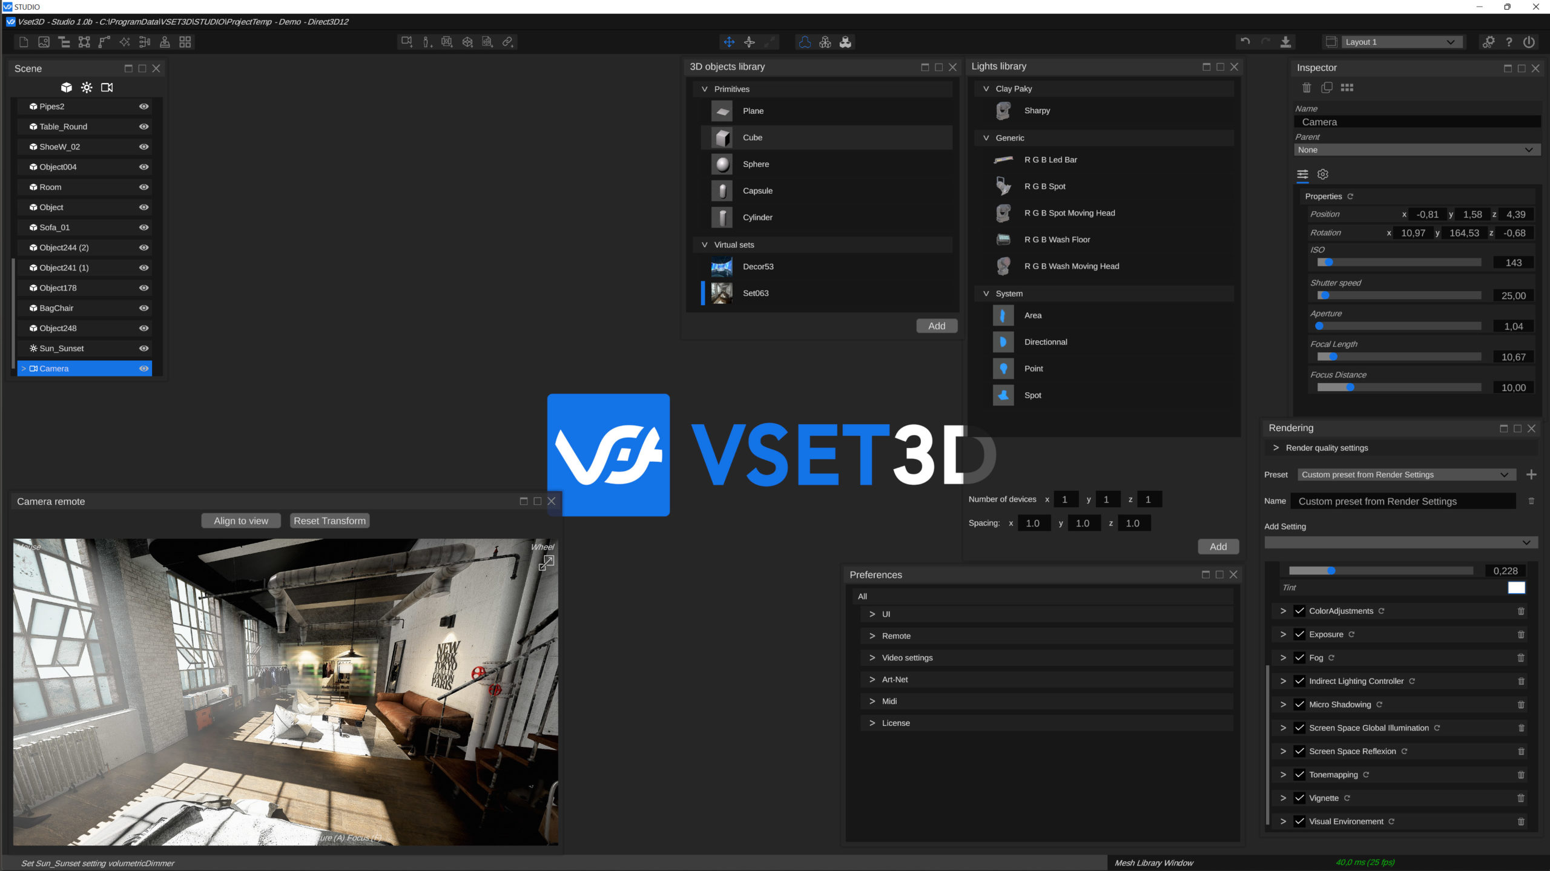This screenshot has width=1550, height=871.
Task: Click the new project page icon
Action: [24, 42]
